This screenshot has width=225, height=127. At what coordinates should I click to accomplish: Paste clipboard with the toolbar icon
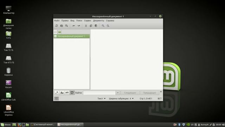(x=96, y=26)
